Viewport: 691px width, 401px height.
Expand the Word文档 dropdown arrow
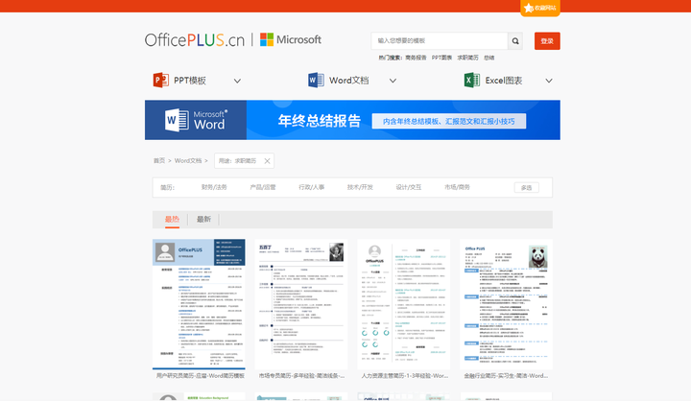[393, 82]
